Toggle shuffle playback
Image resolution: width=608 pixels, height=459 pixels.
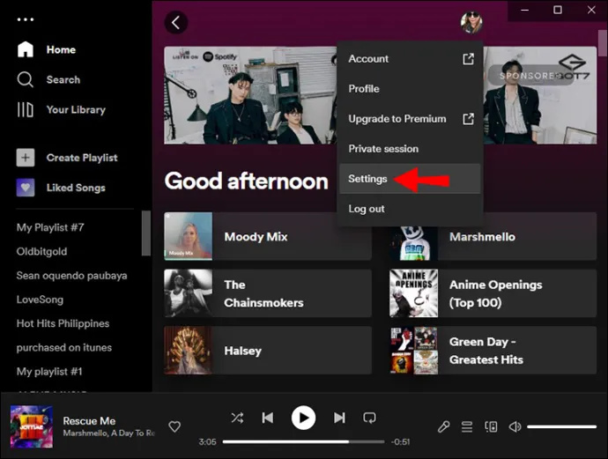237,418
